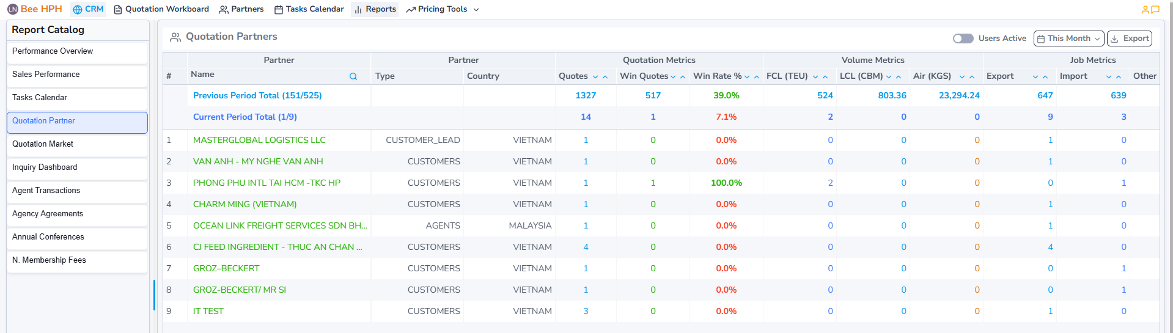Screen dimensions: 1173x333
Task: Open the chat message icon at top right
Action: pos(1155,10)
